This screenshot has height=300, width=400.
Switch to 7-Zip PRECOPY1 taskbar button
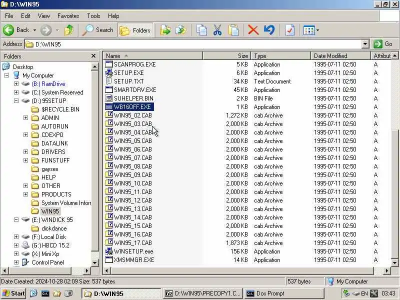tap(203, 293)
